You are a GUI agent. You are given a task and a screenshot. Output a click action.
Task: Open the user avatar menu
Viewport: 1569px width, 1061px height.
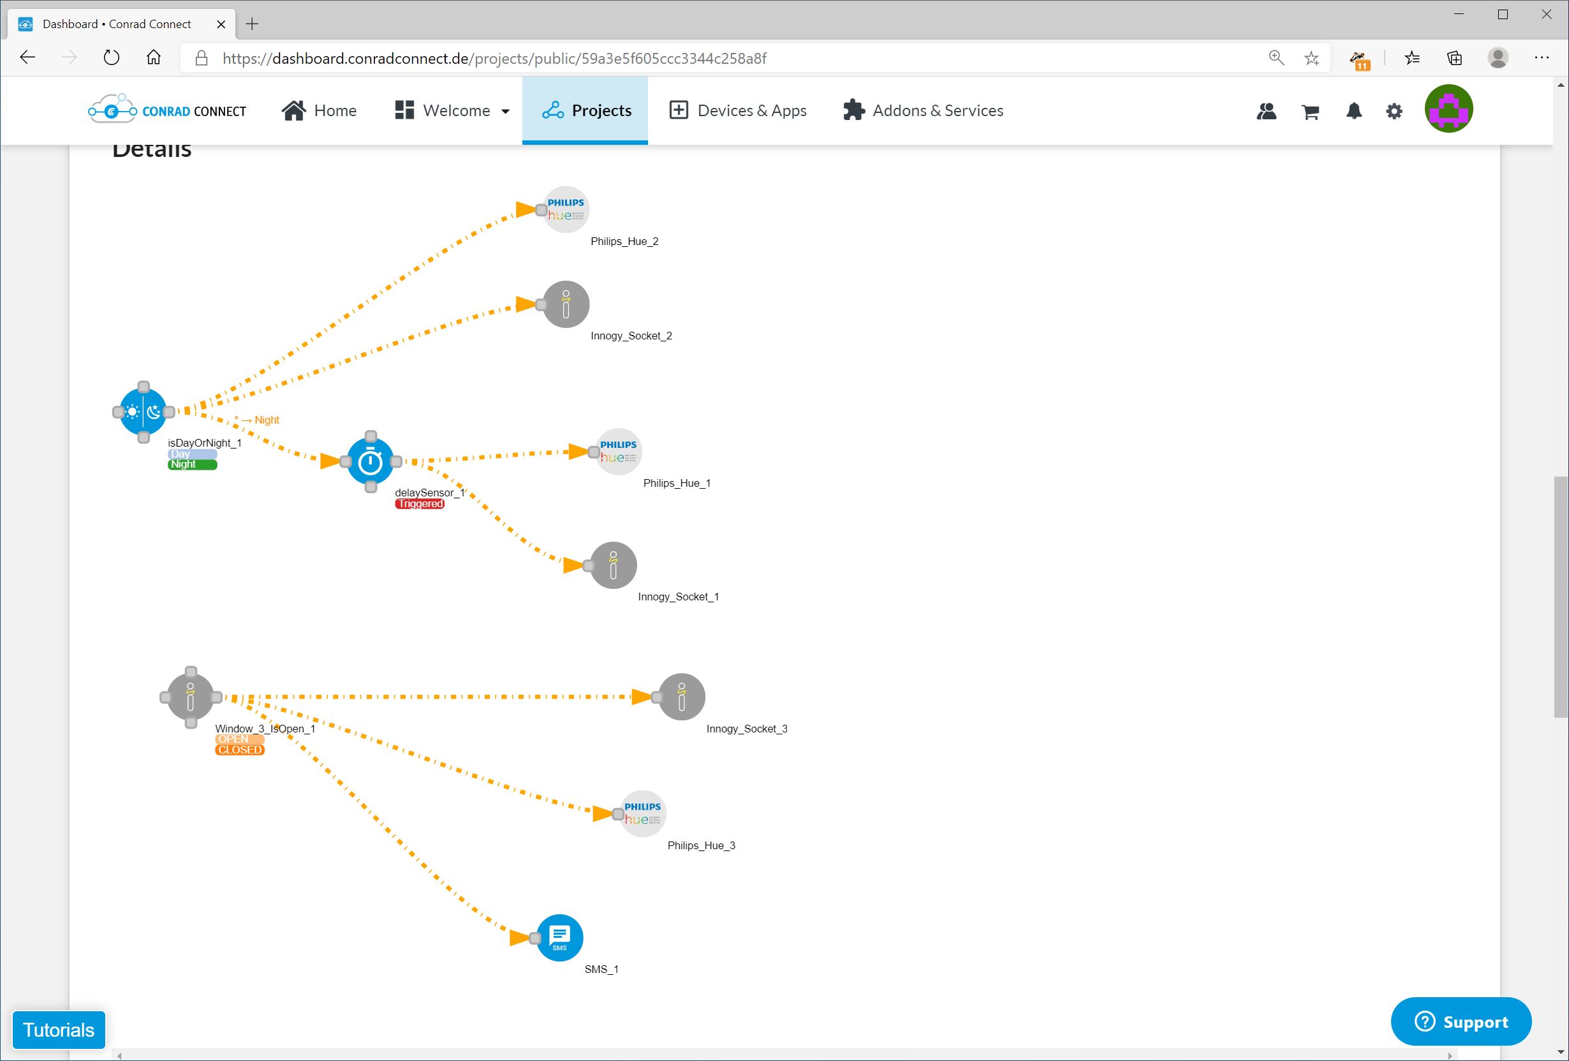point(1449,109)
